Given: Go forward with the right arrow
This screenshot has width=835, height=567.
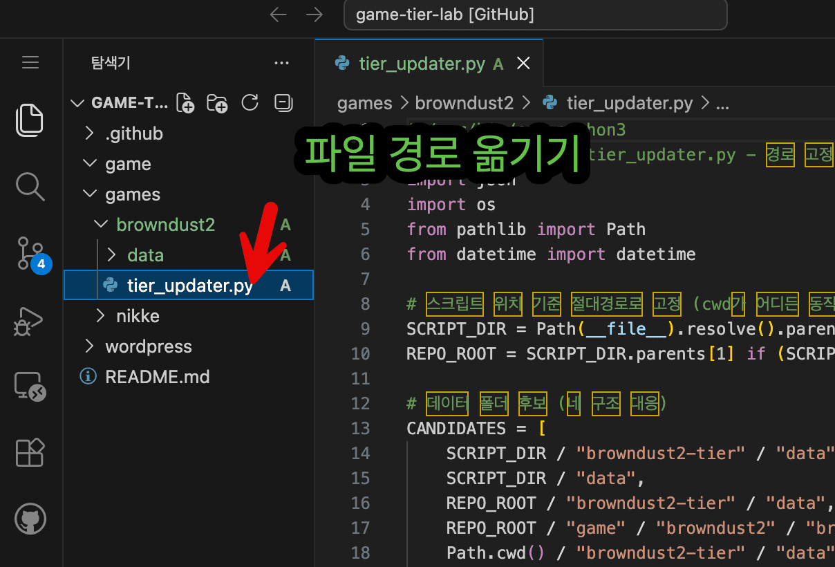Looking at the screenshot, I should pyautogui.click(x=314, y=15).
